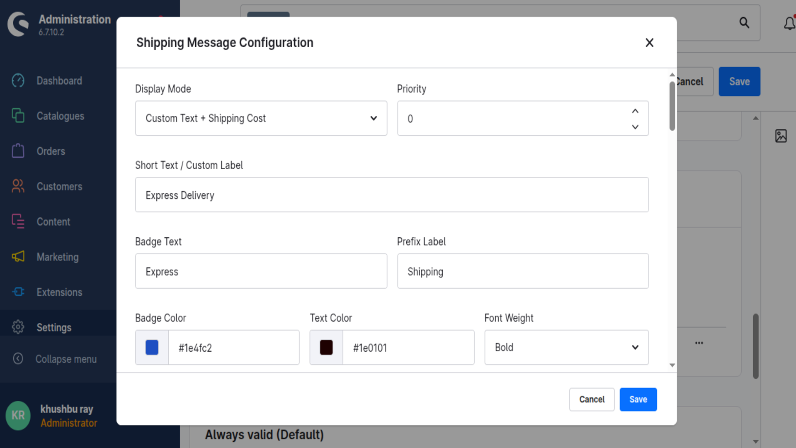796x448 pixels.
Task: Decrease Priority with the down arrow
Action: pyautogui.click(x=635, y=127)
